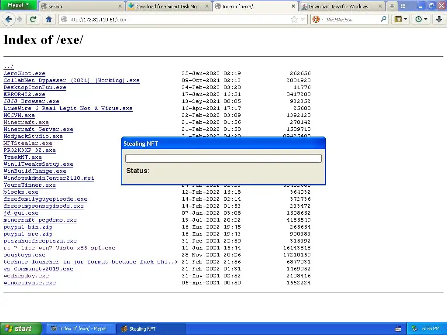
Task: Open parent directory ../ link
Action: (9, 66)
